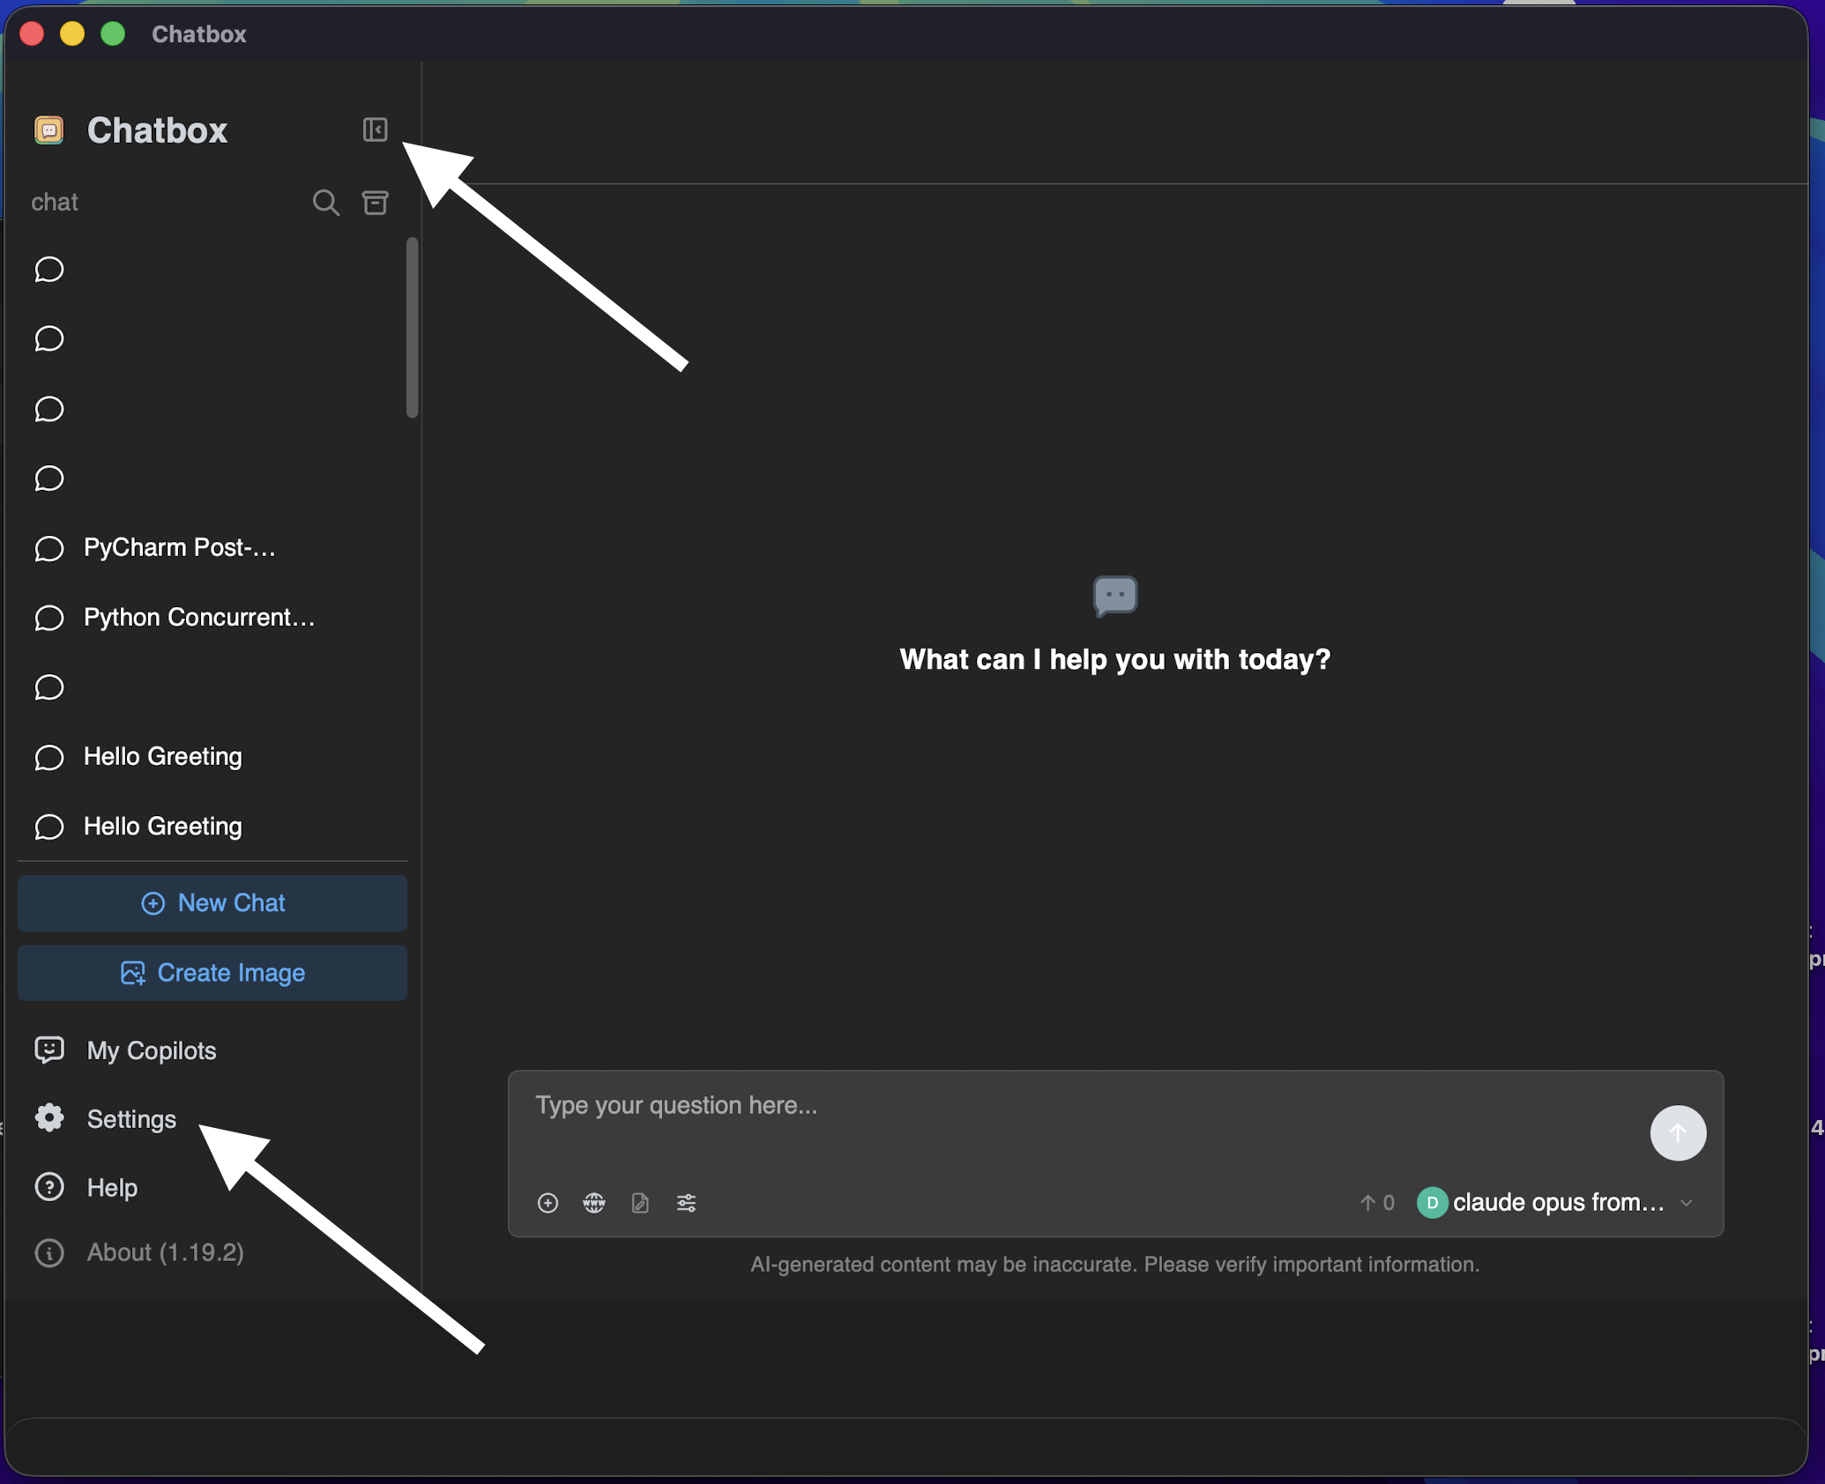Toggle web browsing with the globe icon
The image size is (1825, 1484).
coord(593,1203)
